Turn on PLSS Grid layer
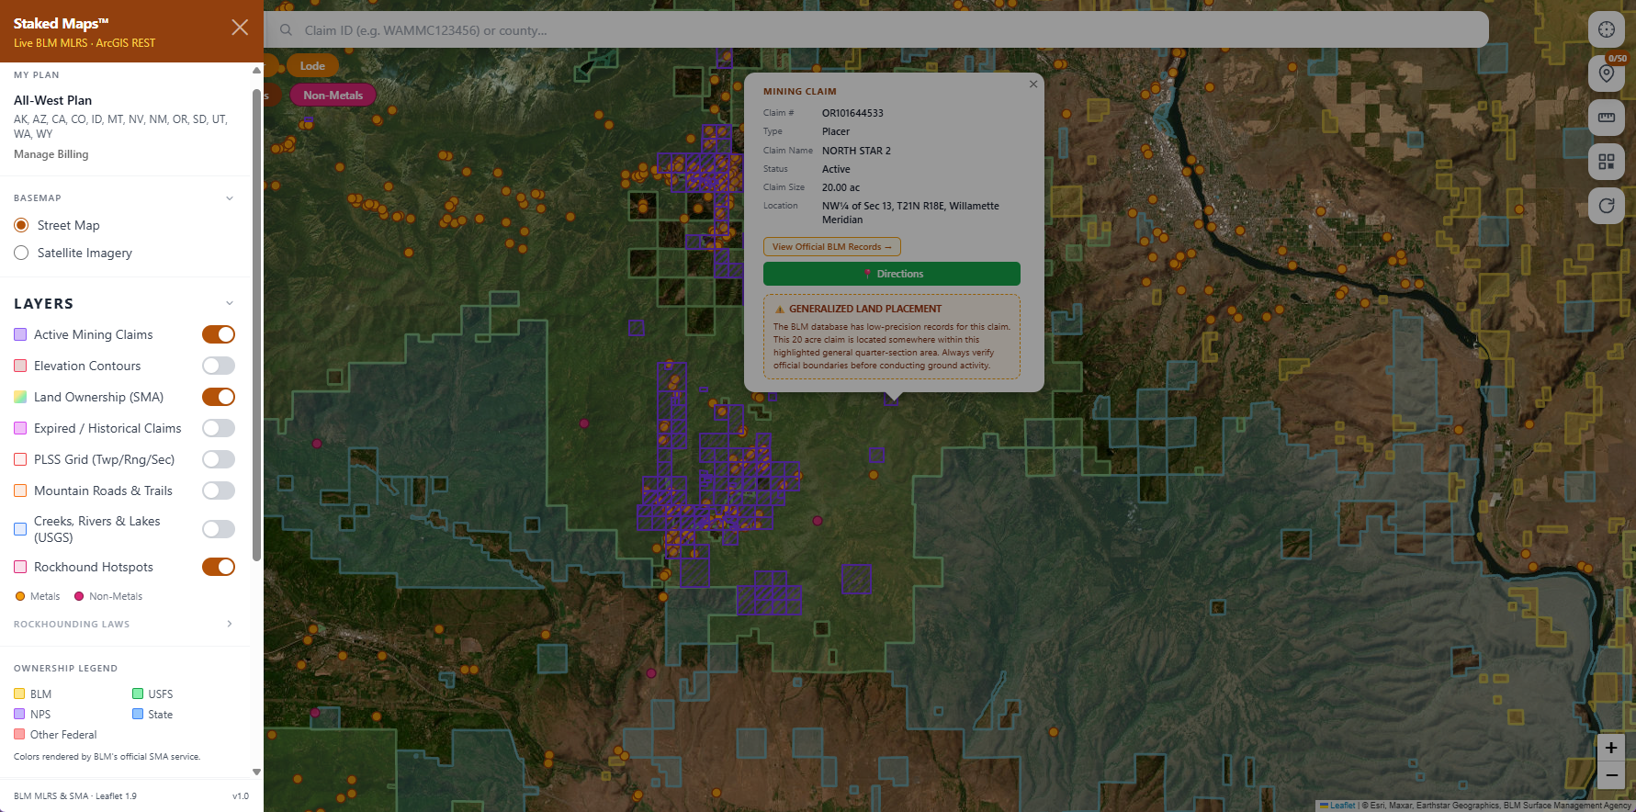Image resolution: width=1636 pixels, height=812 pixels. click(219, 459)
